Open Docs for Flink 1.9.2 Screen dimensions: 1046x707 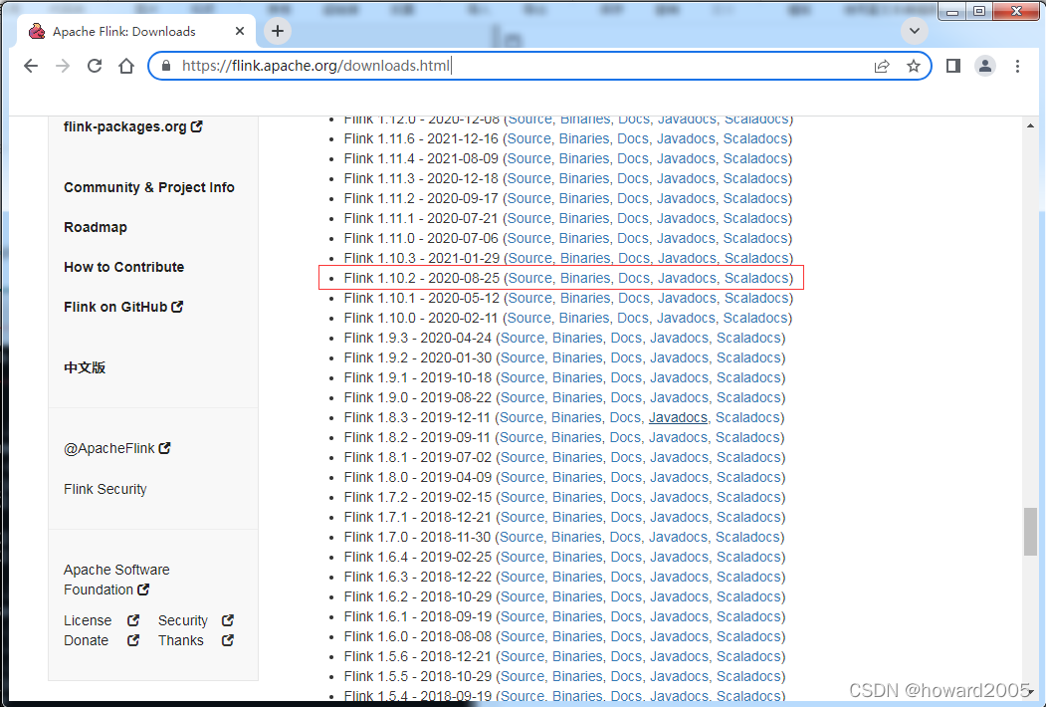tap(626, 357)
